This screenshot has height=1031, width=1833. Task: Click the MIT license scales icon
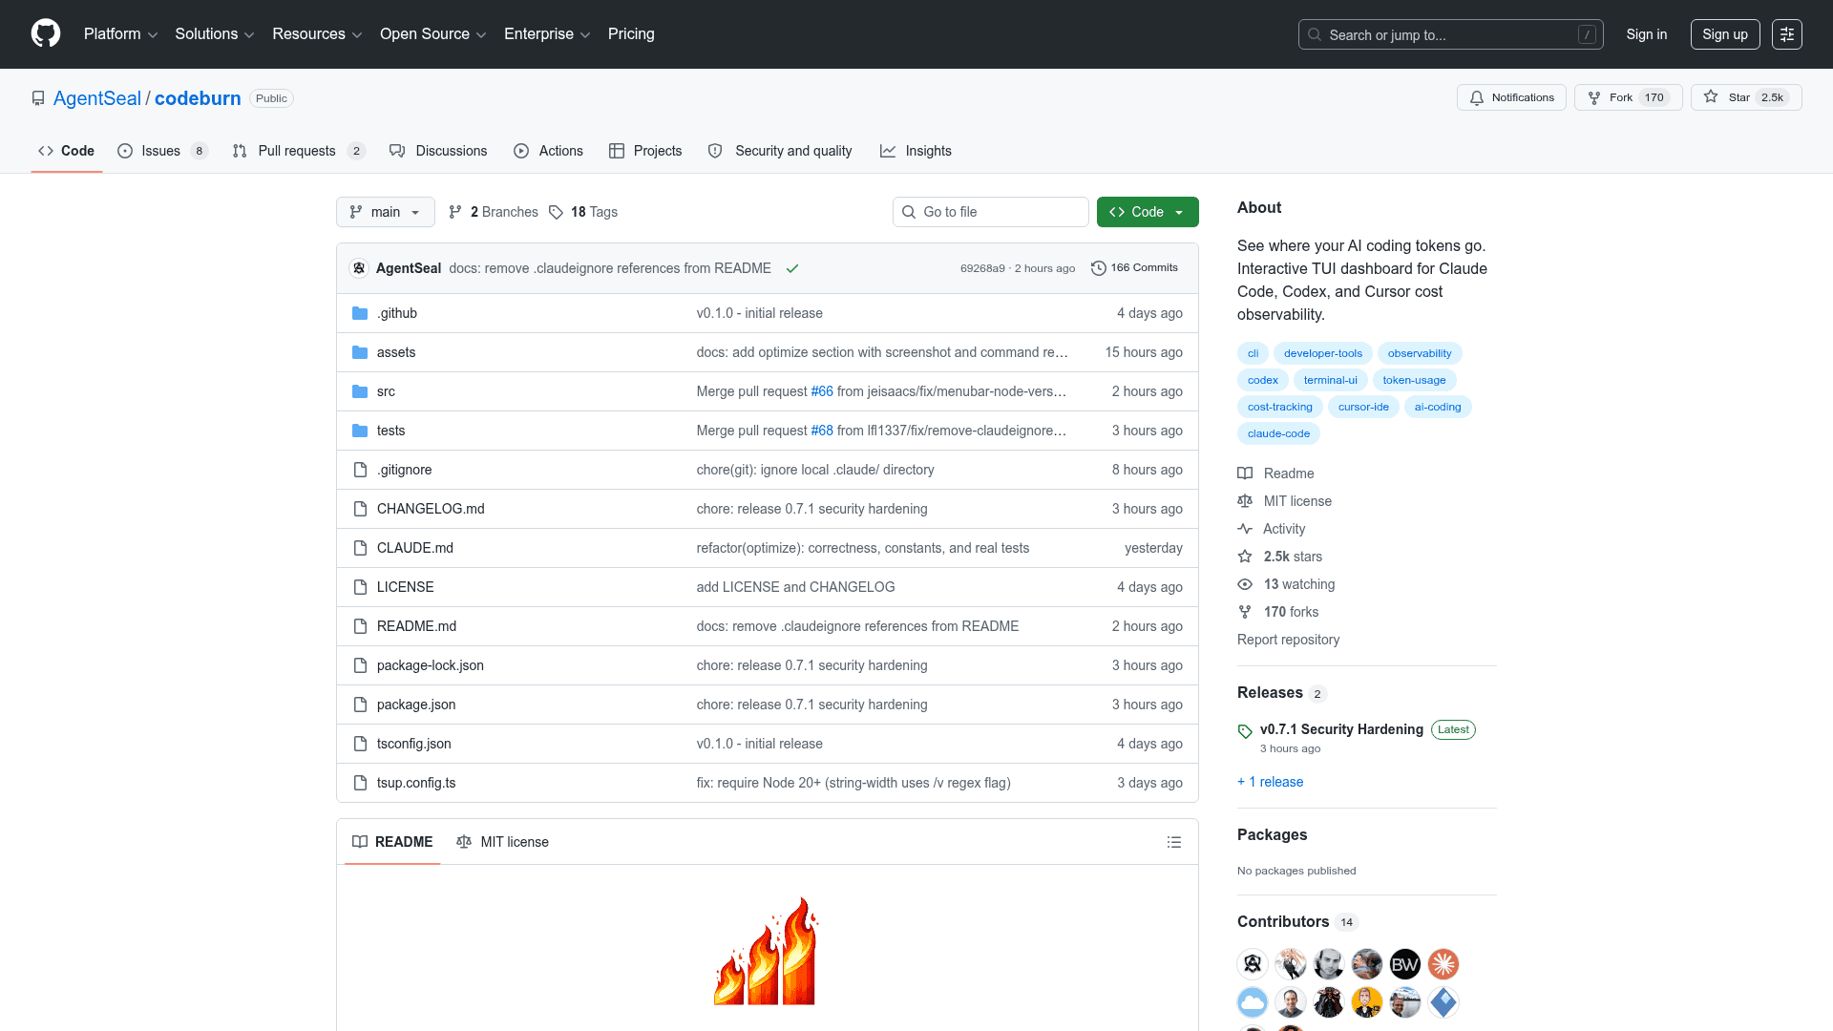pos(1245,501)
